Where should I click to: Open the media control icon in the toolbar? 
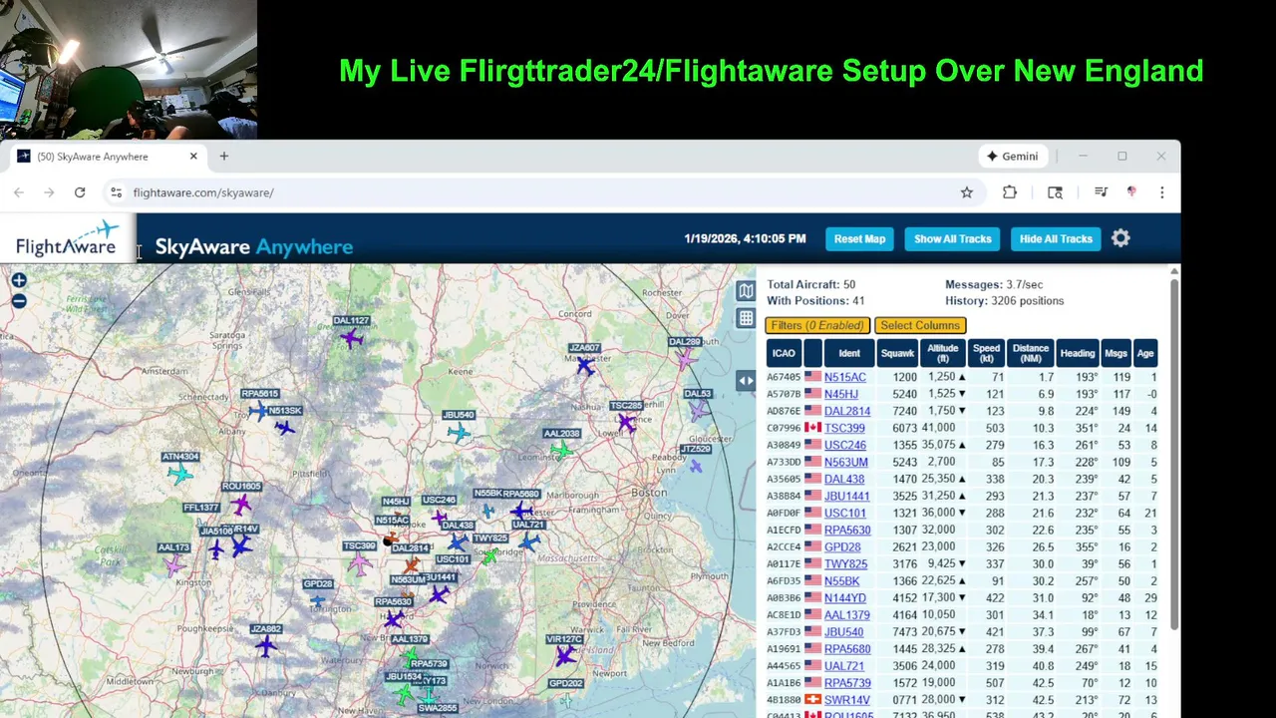[1101, 192]
